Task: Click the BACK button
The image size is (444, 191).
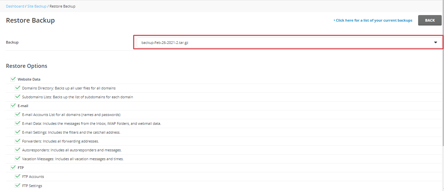Action: pyautogui.click(x=430, y=20)
